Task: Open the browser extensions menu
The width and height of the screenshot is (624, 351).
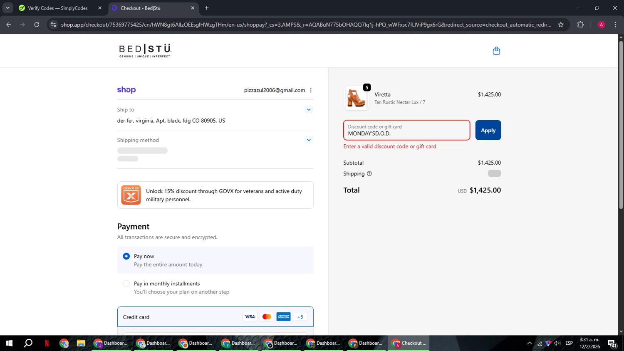Action: (x=581, y=25)
